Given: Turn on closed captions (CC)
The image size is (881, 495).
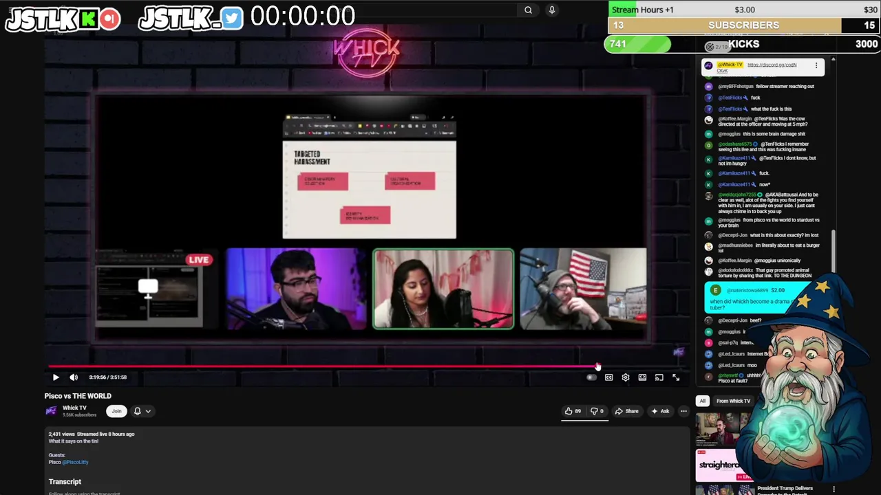Looking at the screenshot, I should pos(608,377).
